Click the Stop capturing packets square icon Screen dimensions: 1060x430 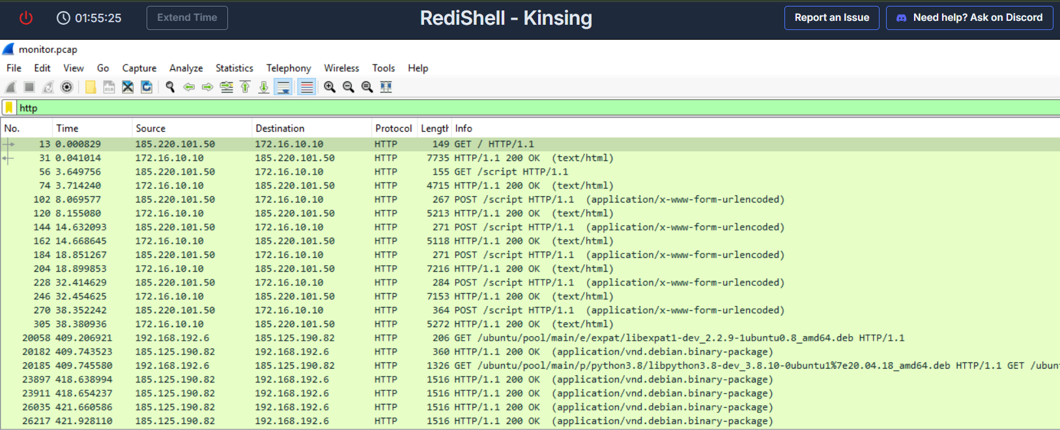point(29,87)
